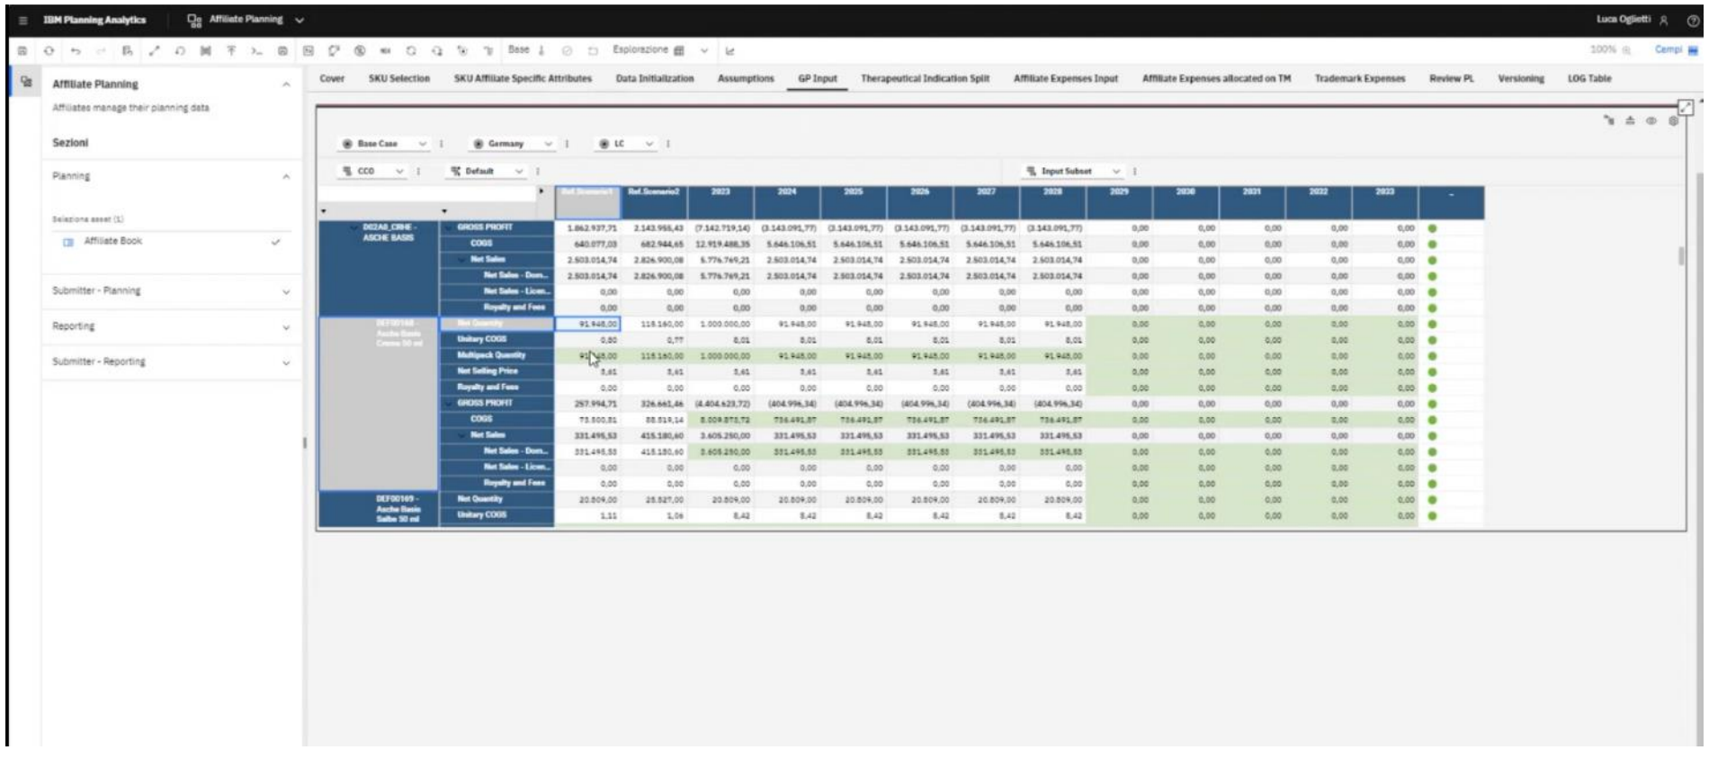Switch to the Assumptions tab
1709x759 pixels.
[746, 79]
